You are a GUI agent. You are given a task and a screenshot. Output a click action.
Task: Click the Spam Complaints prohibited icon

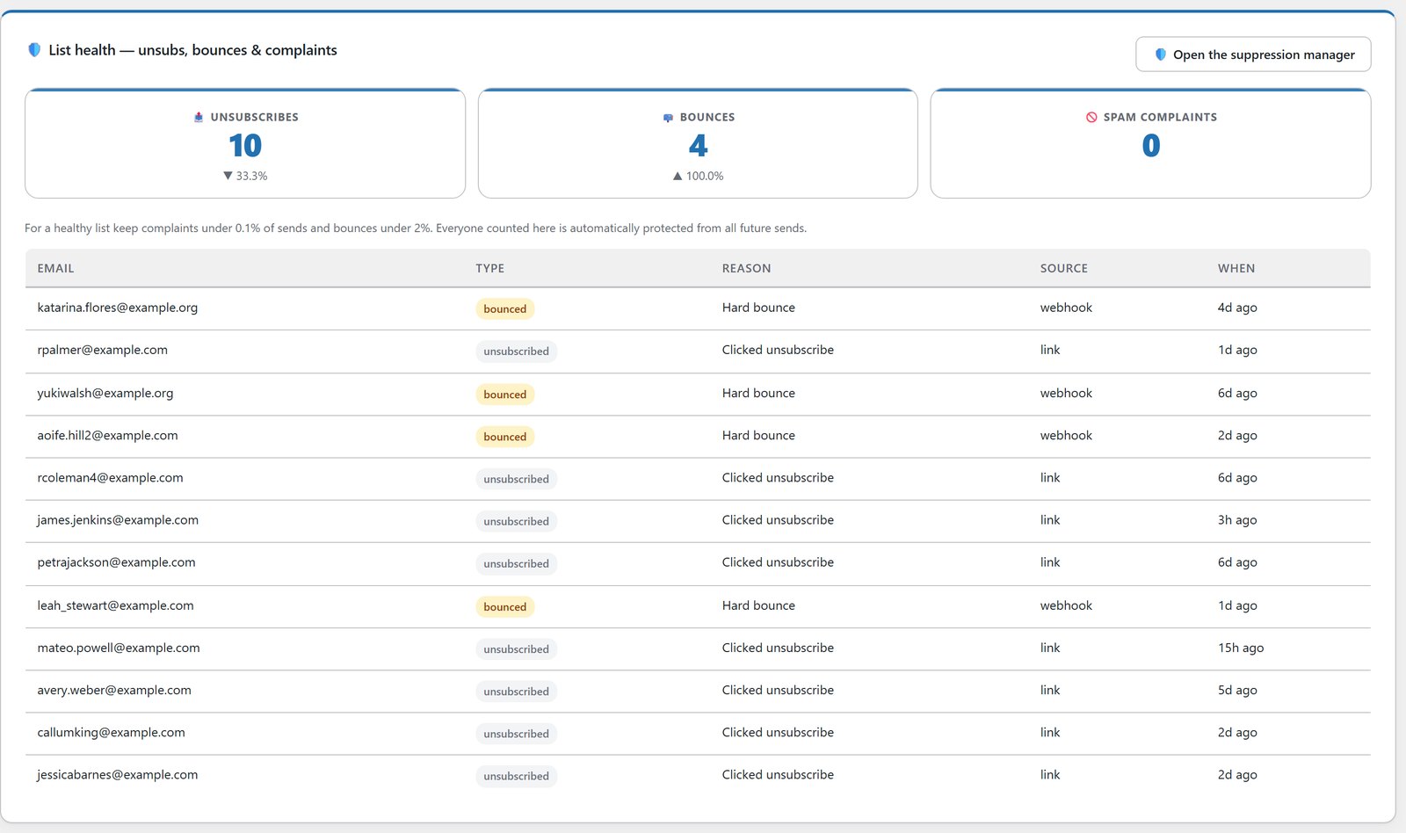[x=1091, y=117]
